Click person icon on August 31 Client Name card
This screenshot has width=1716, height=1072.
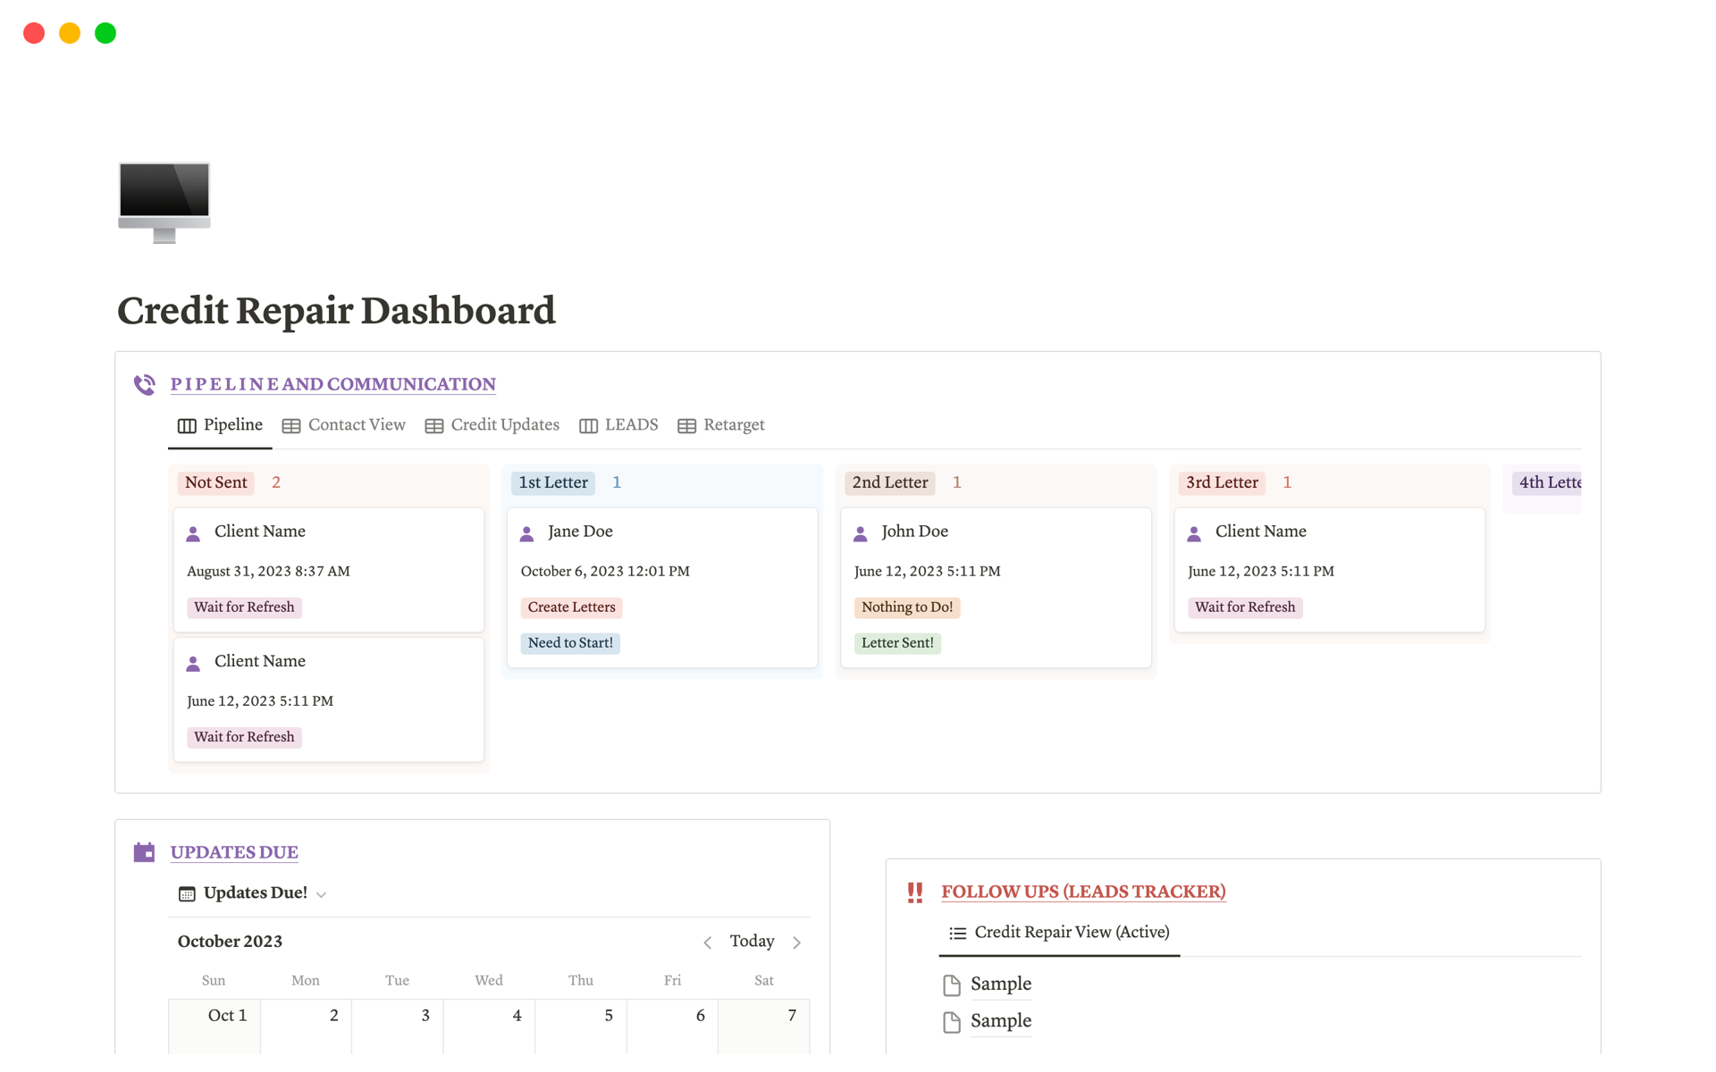(193, 533)
